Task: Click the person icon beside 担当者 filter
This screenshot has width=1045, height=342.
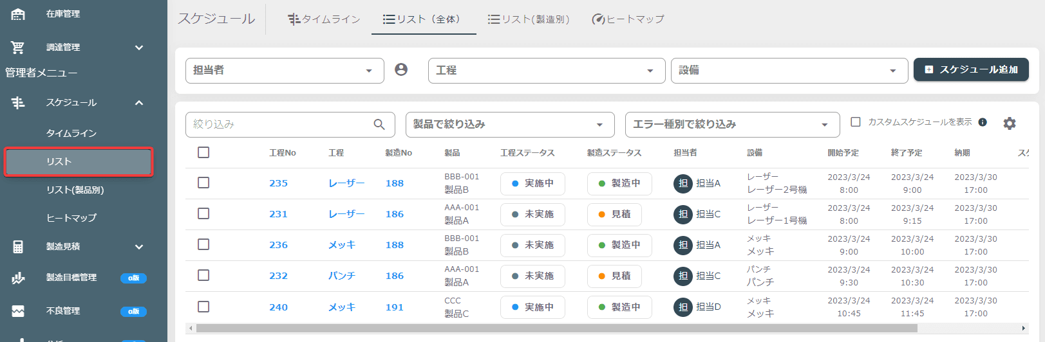Action: 401,69
